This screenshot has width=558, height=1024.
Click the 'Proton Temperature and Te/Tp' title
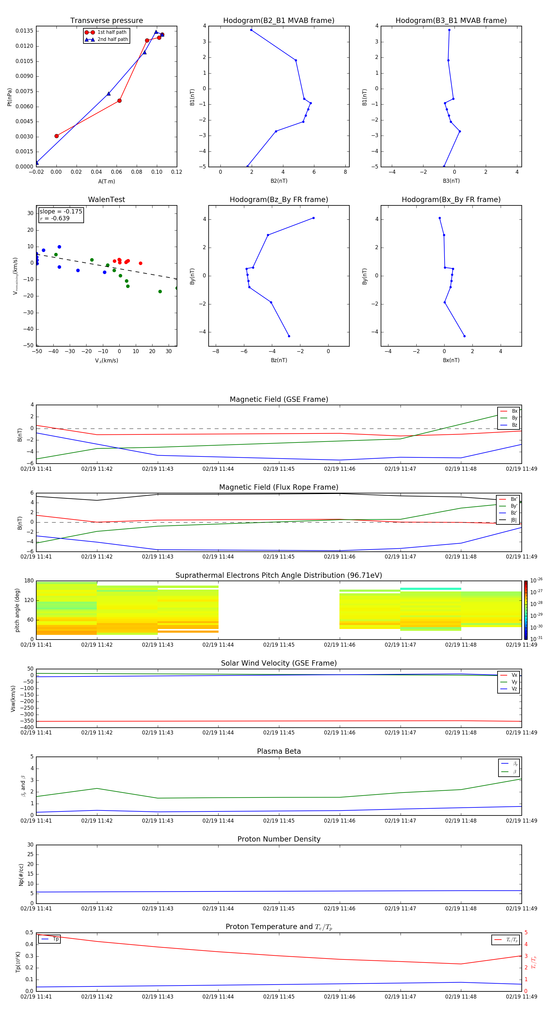279,927
